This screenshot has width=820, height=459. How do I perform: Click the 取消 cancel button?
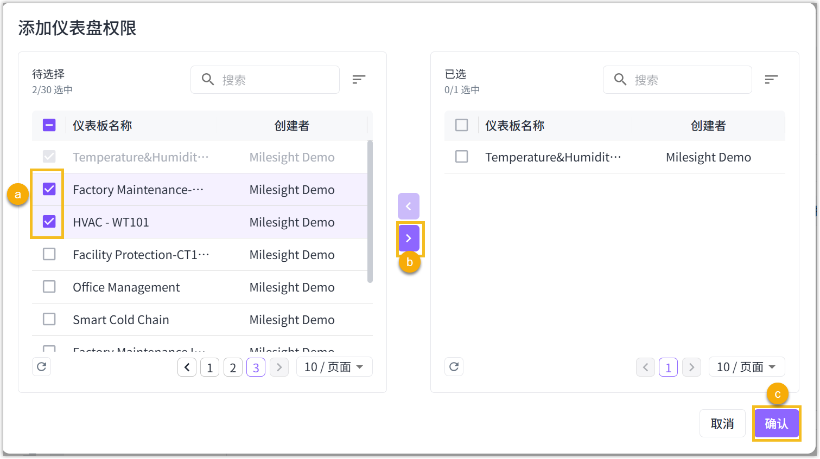[722, 423]
